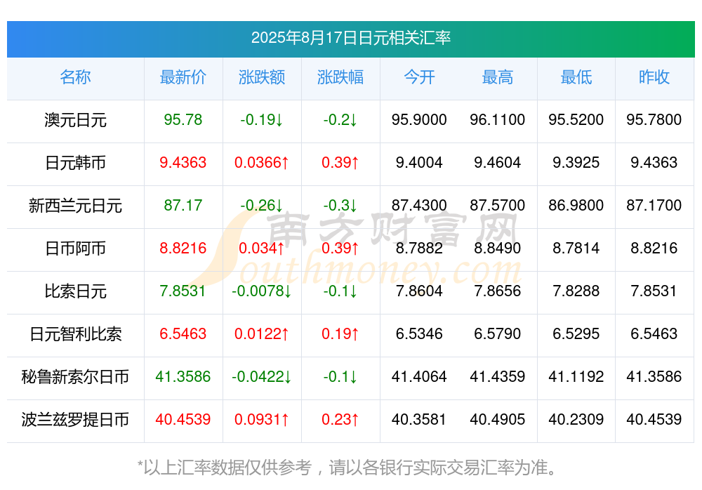Click high price 9.4604
This screenshot has width=702, height=490.
click(498, 163)
